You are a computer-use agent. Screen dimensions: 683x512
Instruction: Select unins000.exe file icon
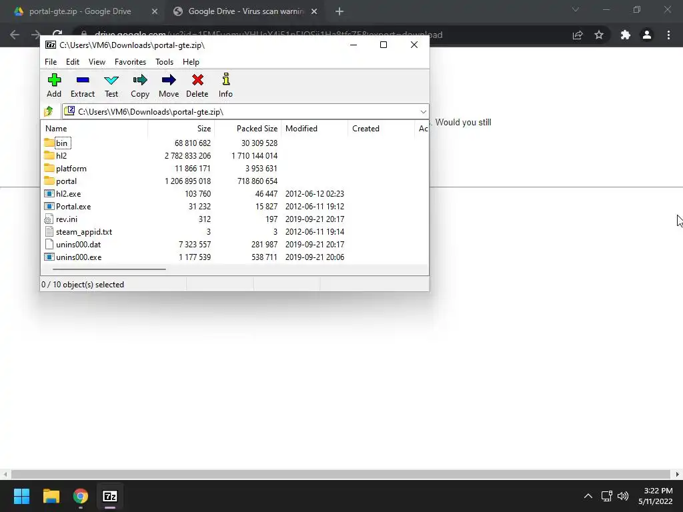[49, 257]
